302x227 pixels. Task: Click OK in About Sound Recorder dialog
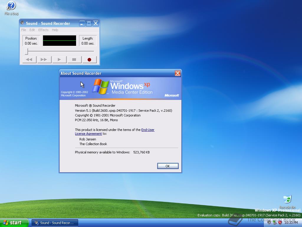click(168, 166)
